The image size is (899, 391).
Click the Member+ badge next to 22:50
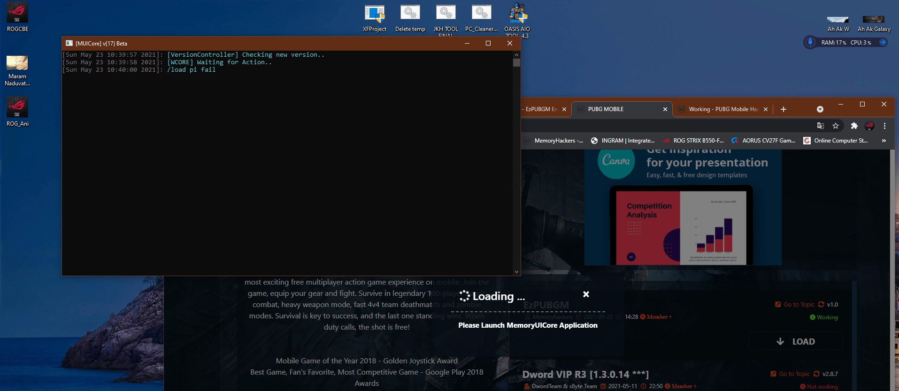click(x=681, y=386)
